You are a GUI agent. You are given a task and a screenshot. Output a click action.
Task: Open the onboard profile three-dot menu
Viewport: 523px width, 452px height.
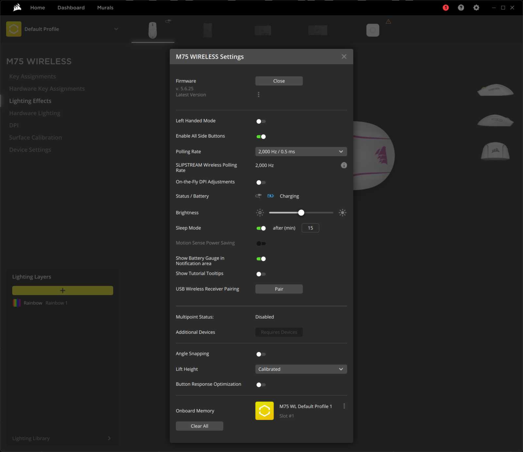coord(344,406)
